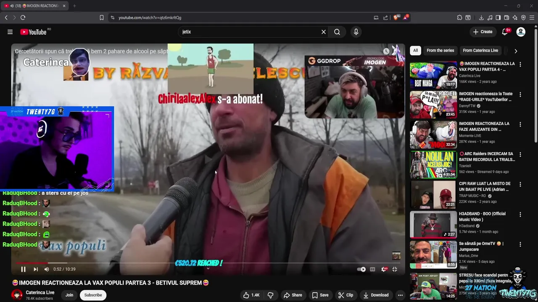The width and height of the screenshot is (538, 302).
Task: Open the H3ADBAND BOO video thumbnail
Action: click(x=433, y=225)
